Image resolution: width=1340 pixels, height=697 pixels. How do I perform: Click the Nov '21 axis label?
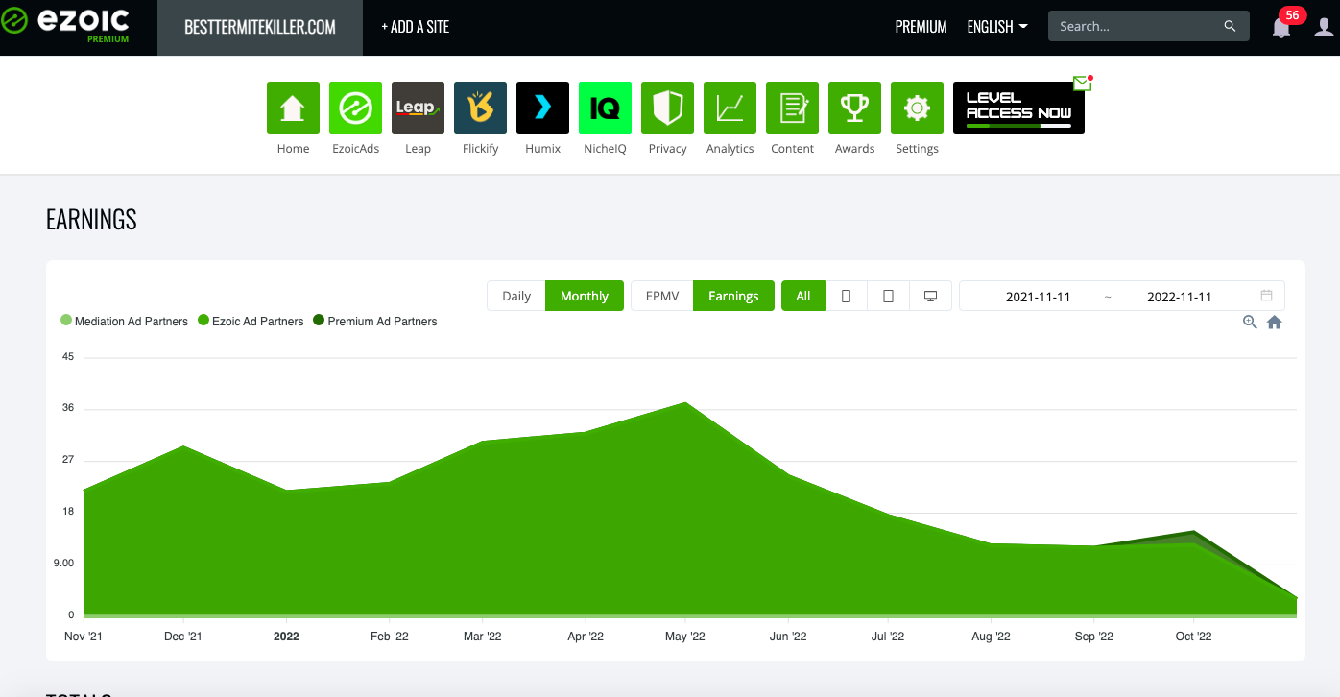[x=84, y=637]
